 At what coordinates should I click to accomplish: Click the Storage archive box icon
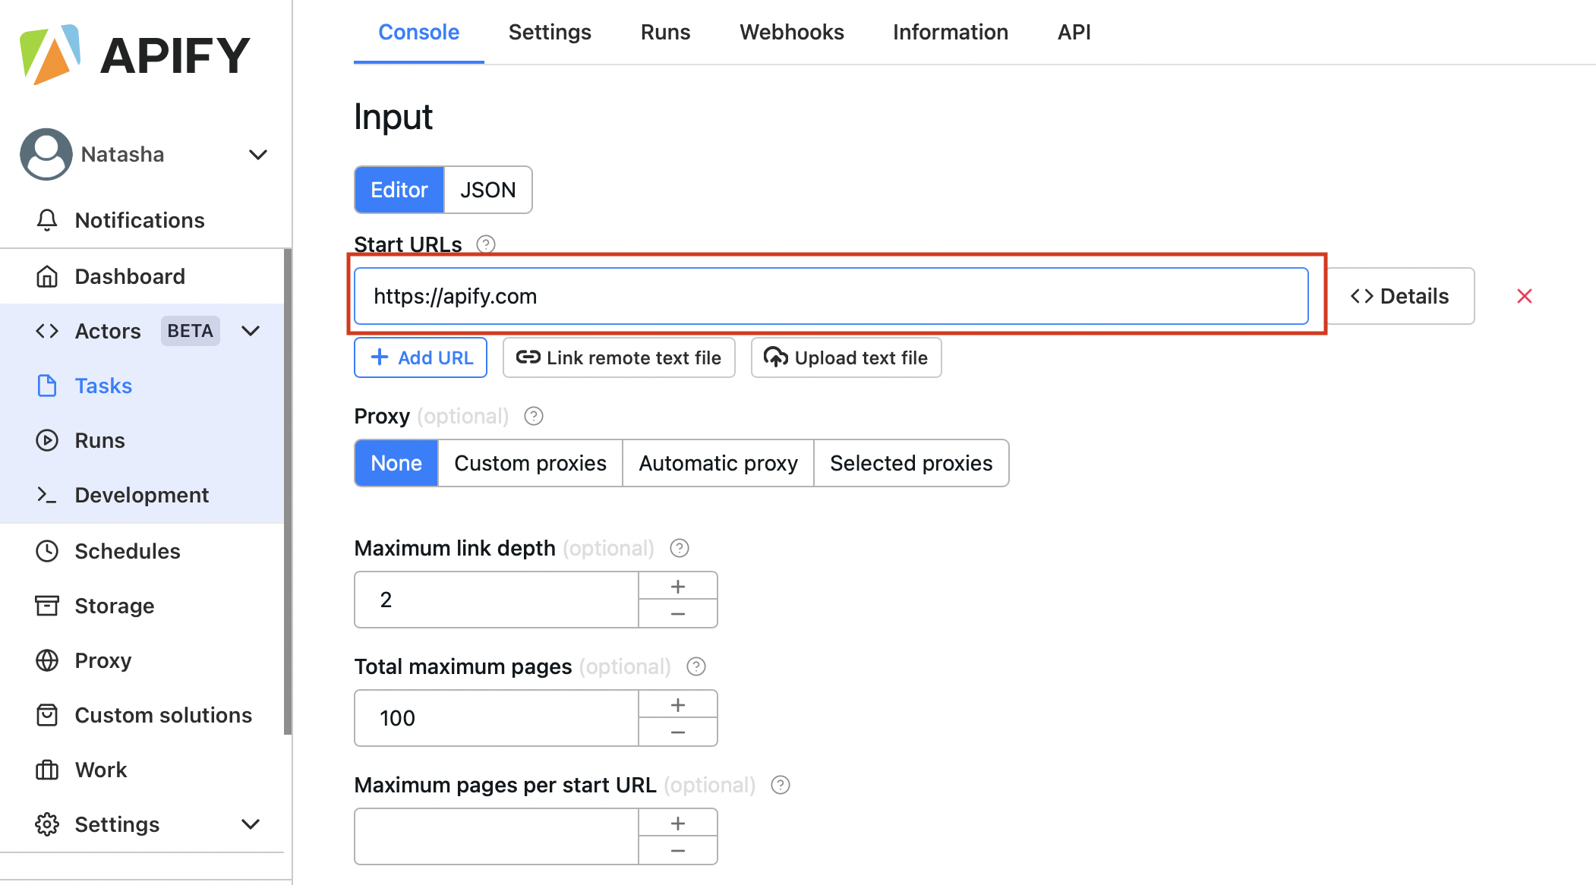47,606
